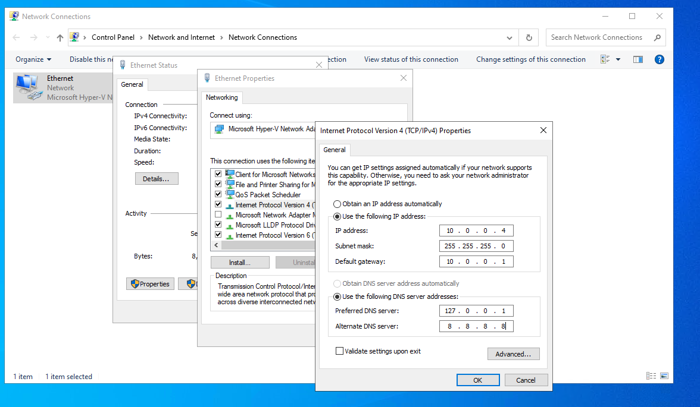Click the Ethernet Status title icon
The height and width of the screenshot is (407, 700).
click(x=123, y=65)
